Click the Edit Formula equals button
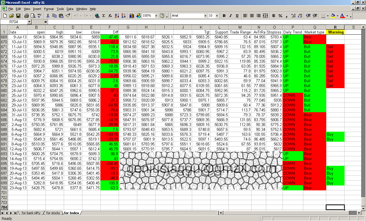Screen dimensions: 366x221 (x=45, y=22)
